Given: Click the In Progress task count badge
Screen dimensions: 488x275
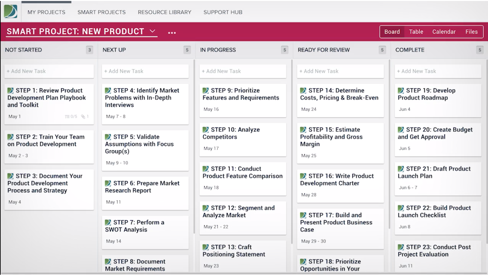Looking at the screenshot, I should pos(285,50).
